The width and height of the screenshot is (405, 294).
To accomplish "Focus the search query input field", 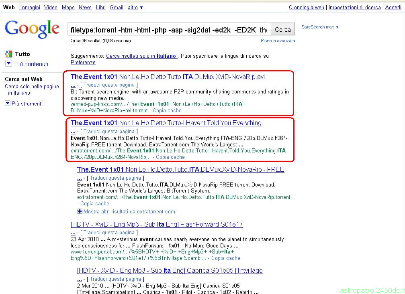I will (x=169, y=30).
